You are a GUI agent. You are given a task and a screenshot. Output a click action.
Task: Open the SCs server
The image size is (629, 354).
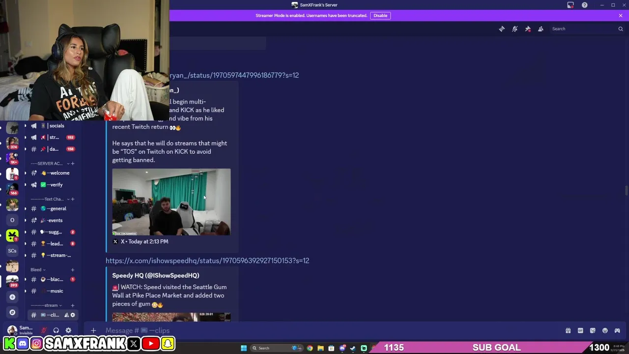tap(12, 251)
